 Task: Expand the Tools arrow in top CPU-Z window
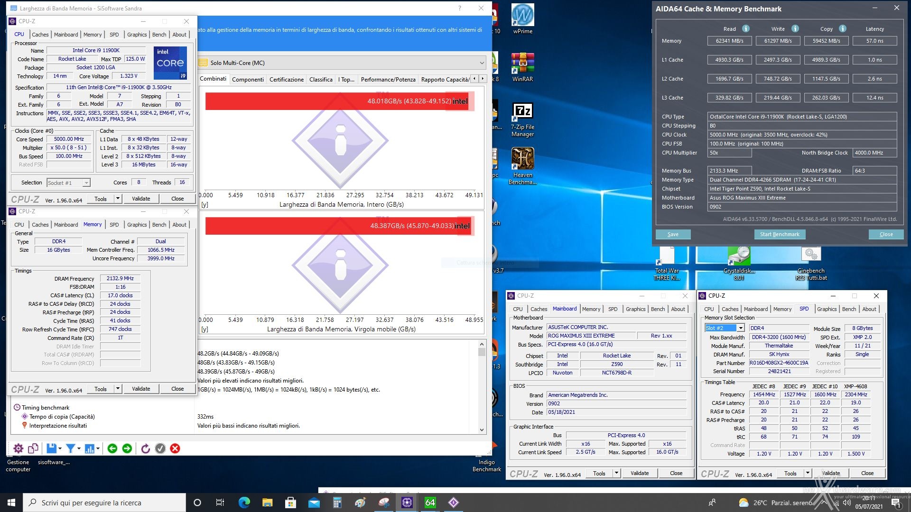pyautogui.click(x=118, y=199)
